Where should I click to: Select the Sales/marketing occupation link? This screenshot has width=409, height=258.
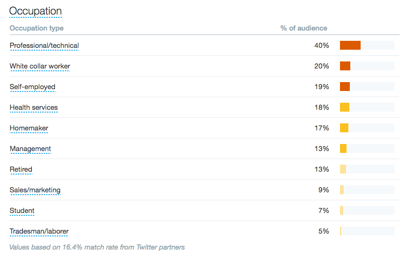pyautogui.click(x=35, y=190)
